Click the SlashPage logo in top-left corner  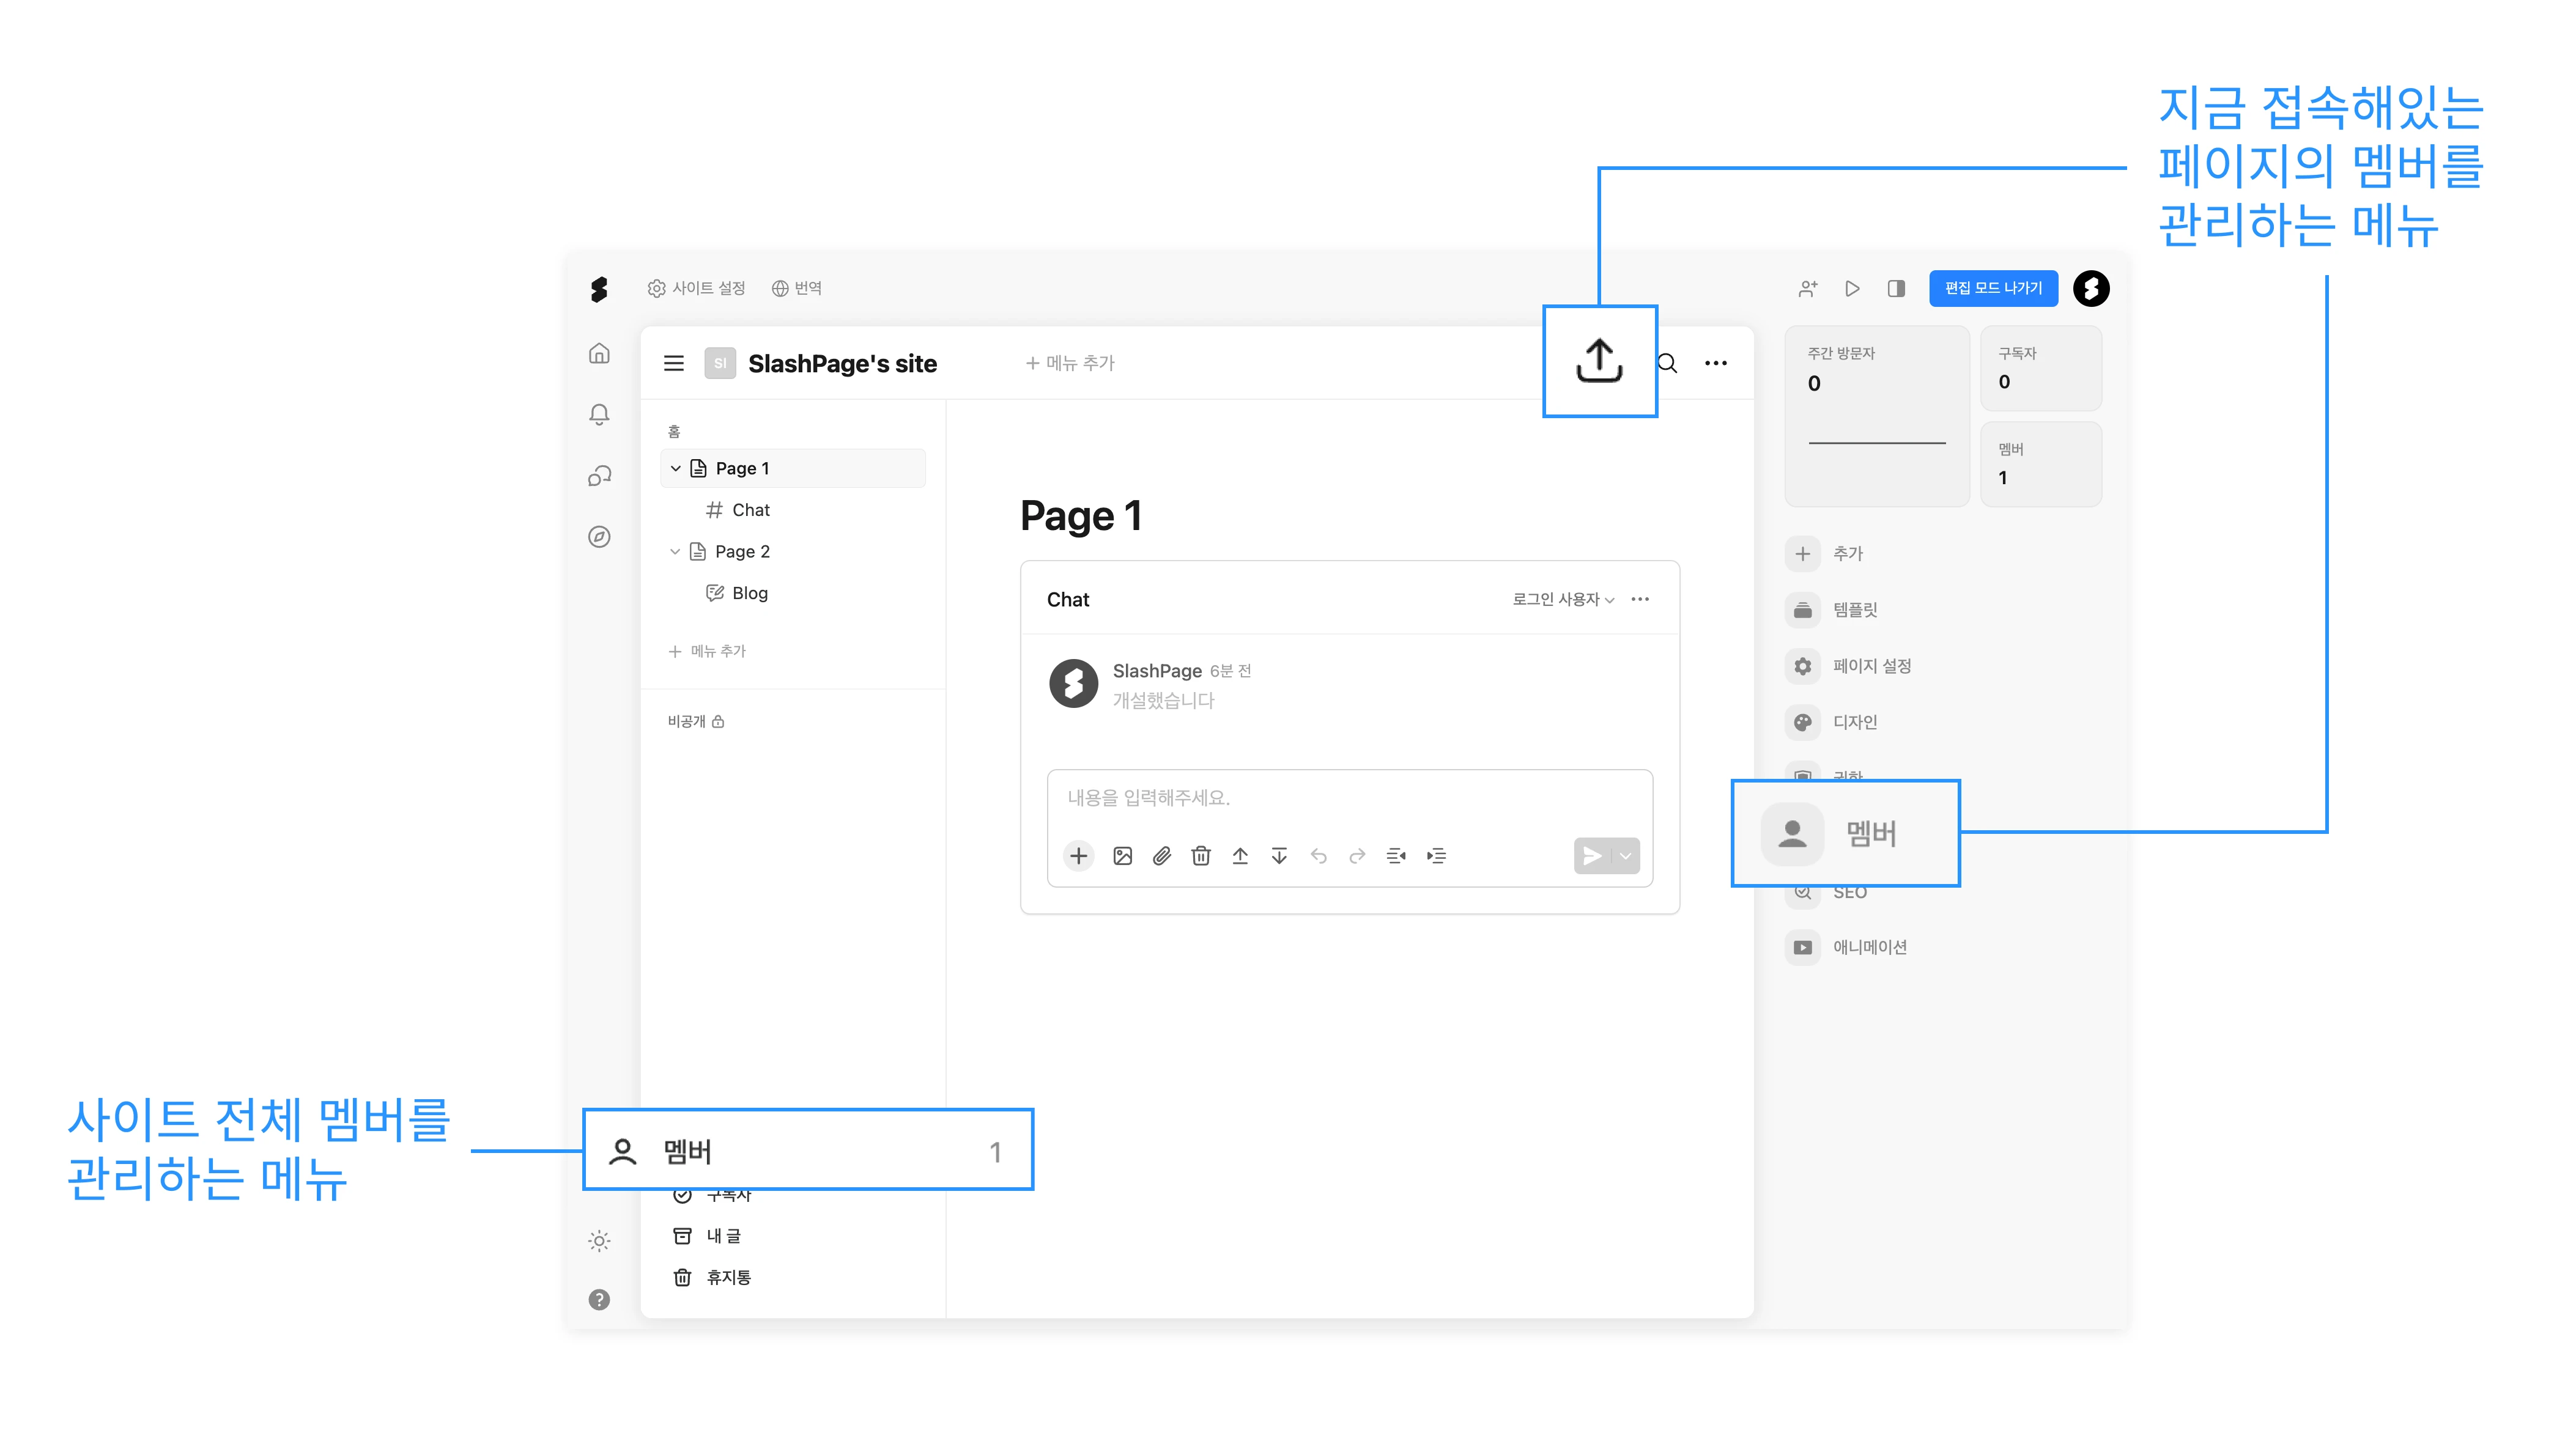(599, 289)
